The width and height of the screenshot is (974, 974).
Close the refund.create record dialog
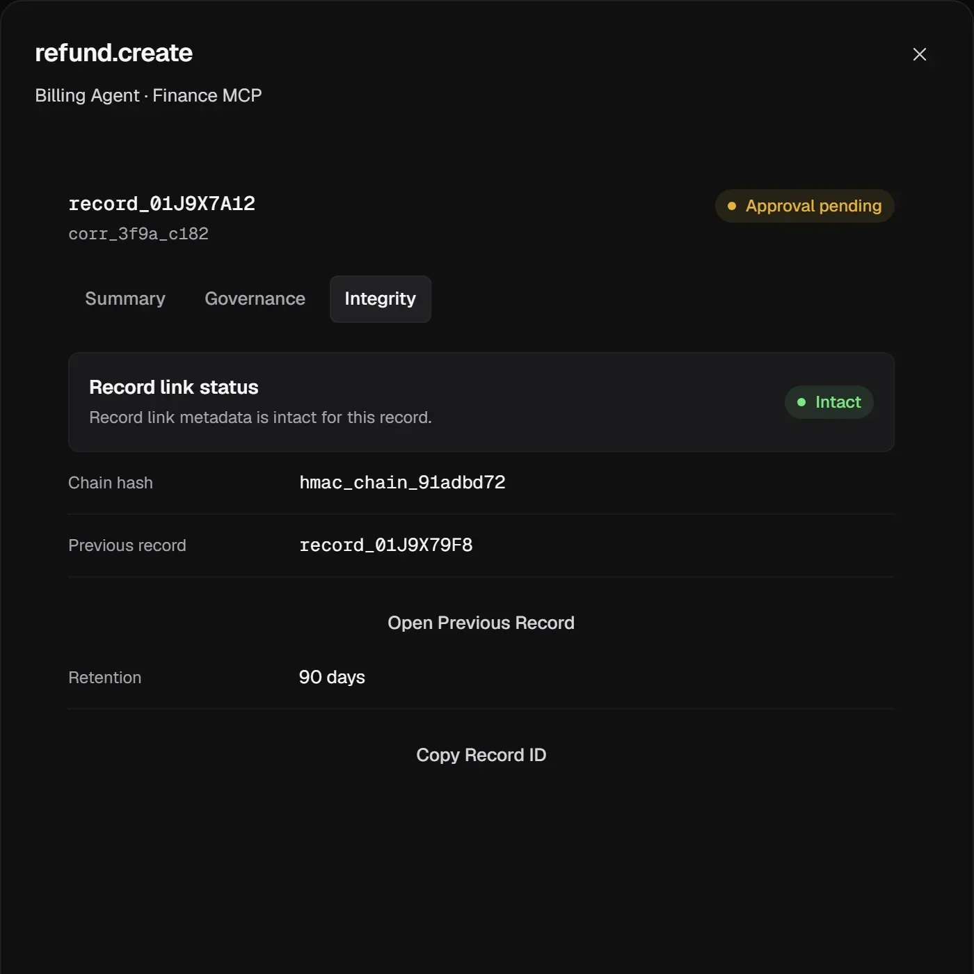coord(919,54)
